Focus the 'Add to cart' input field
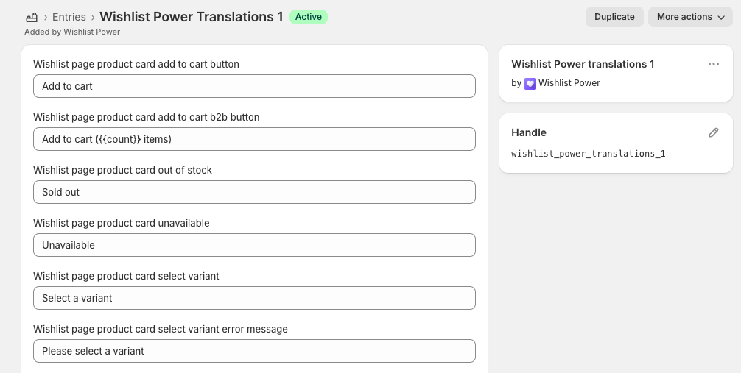741x373 pixels. [254, 86]
